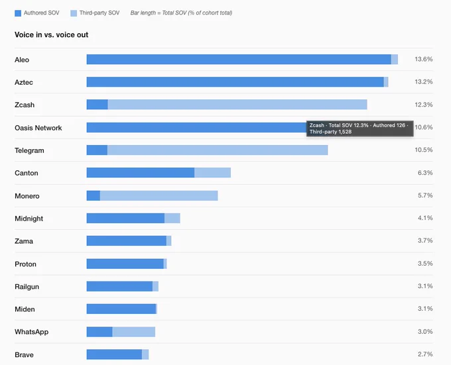The image size is (451, 365).
Task: Click the 3.7% value for Zama
Action: [x=425, y=240]
